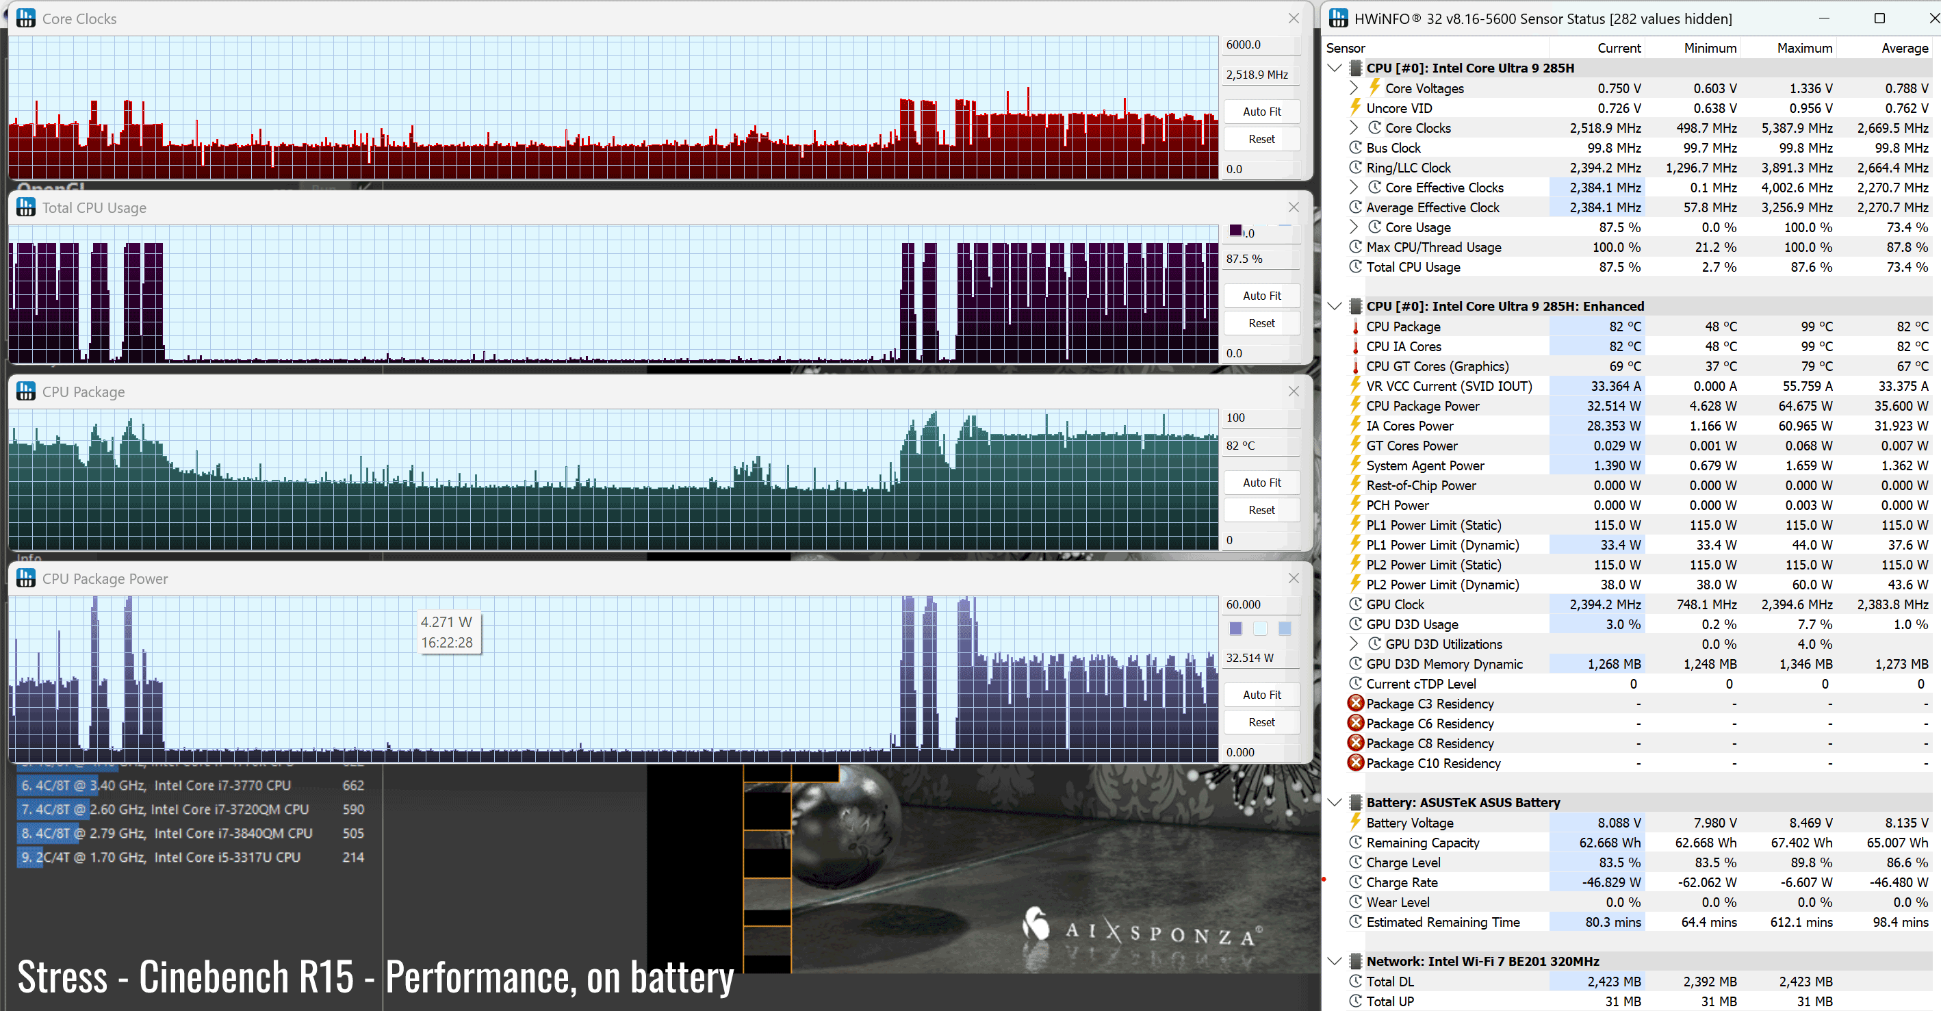
Task: Click the Battery Voltage lightning icon
Action: pos(1356,822)
